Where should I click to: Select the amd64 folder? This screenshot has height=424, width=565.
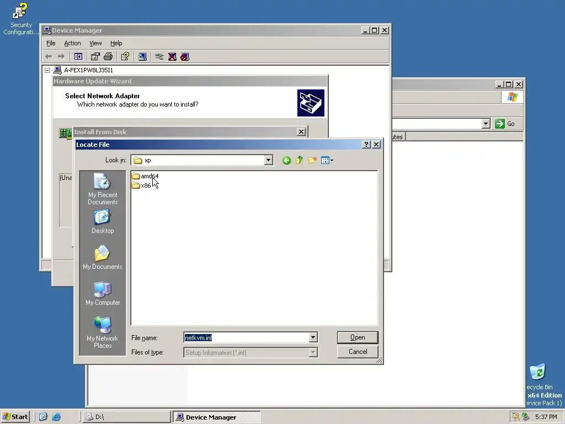[145, 176]
